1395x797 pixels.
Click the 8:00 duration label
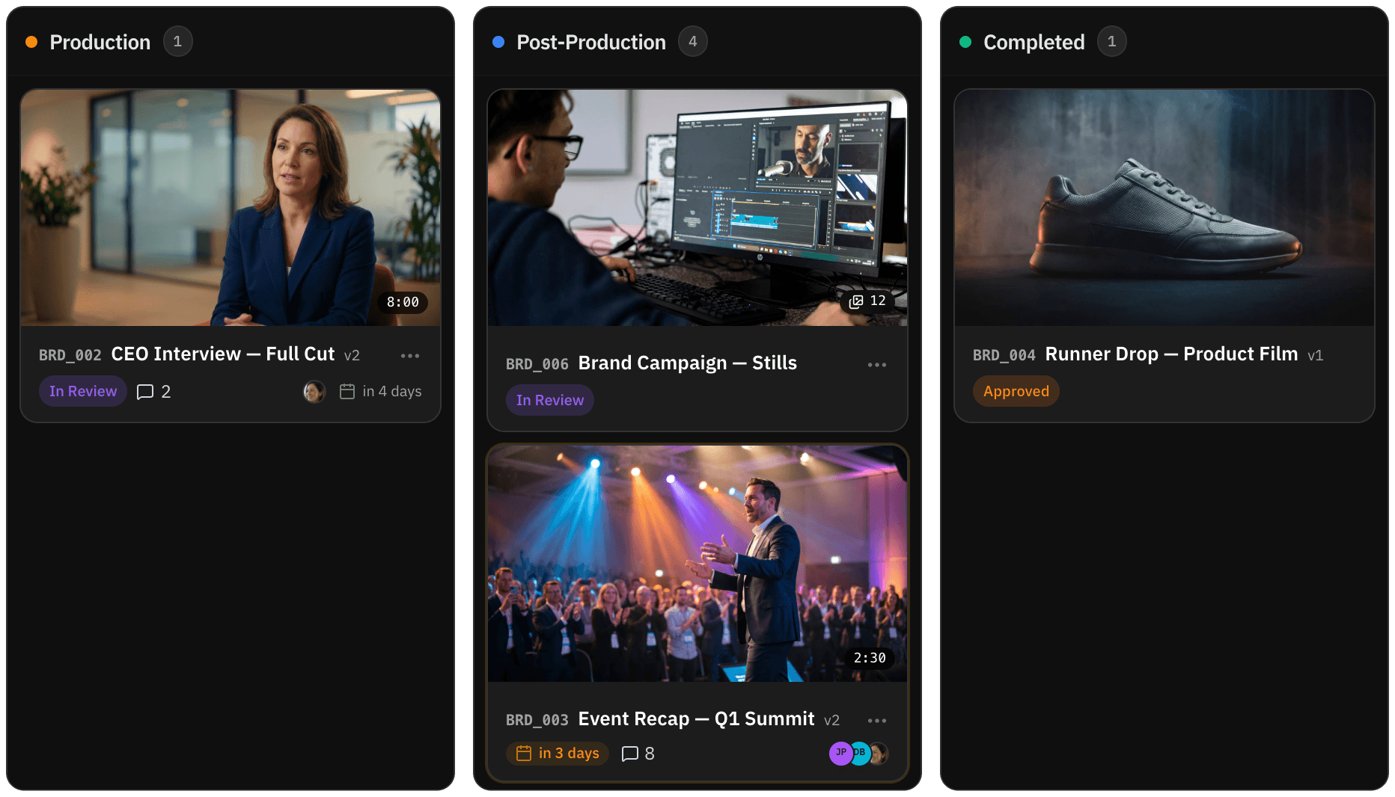403,302
